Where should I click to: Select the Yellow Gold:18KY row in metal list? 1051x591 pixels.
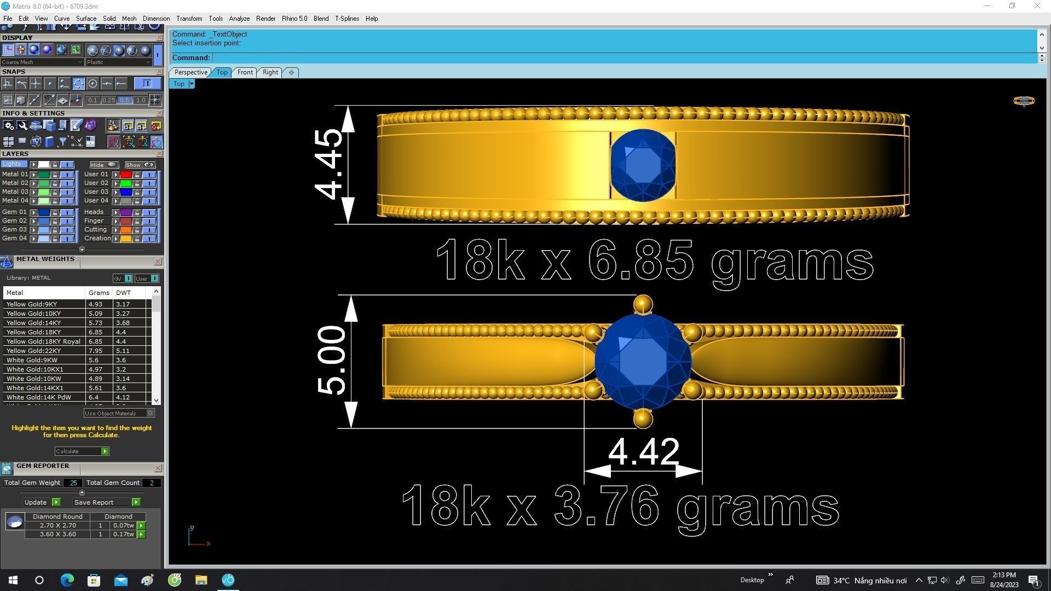pyautogui.click(x=77, y=332)
